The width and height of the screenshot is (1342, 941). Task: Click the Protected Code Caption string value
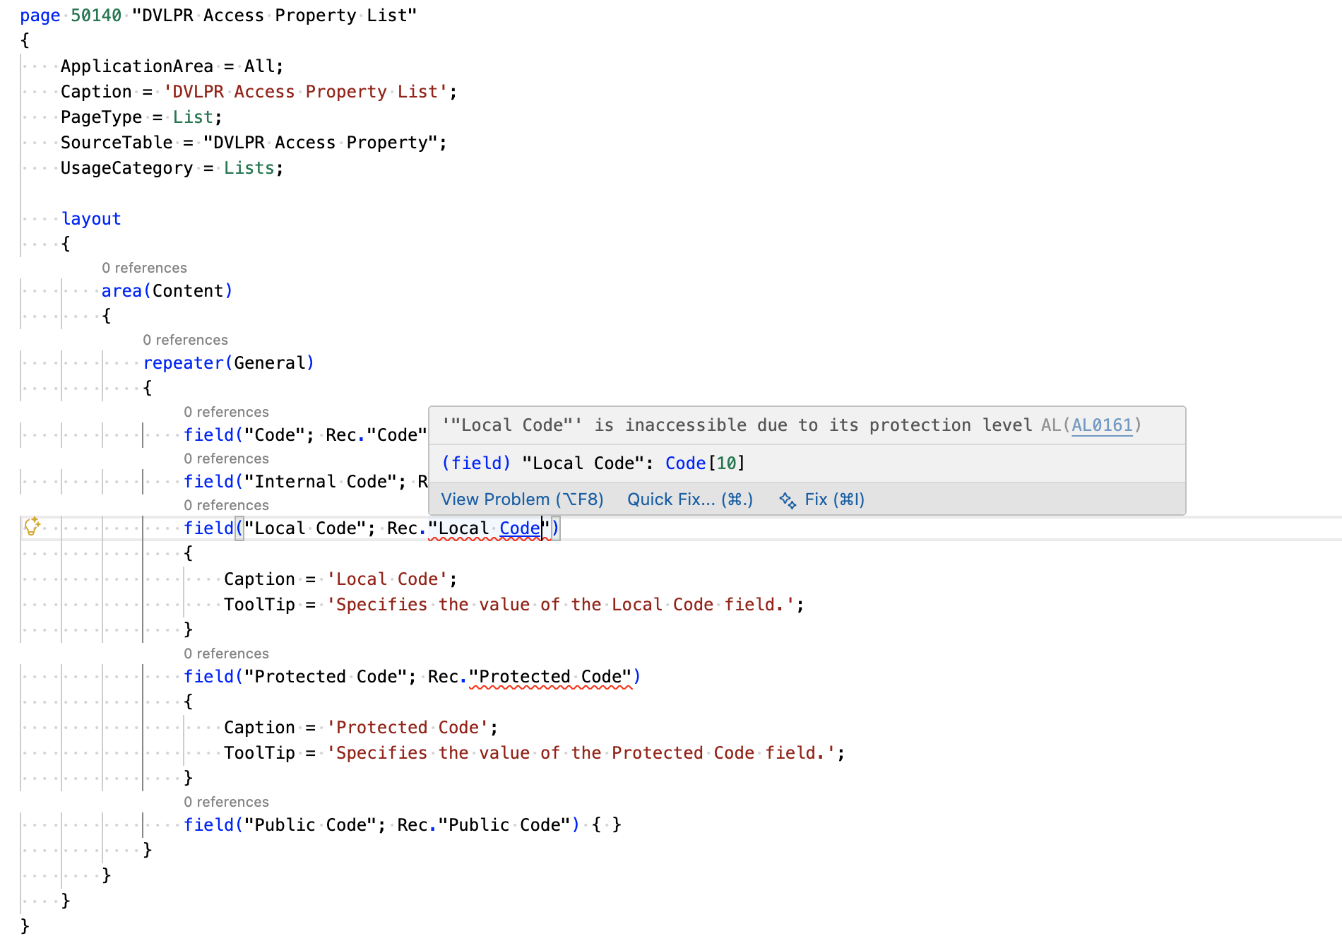click(408, 728)
